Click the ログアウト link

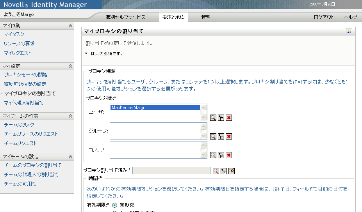pos(324,17)
